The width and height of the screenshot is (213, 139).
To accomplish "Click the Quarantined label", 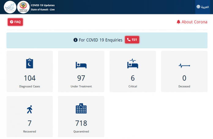I will click(81, 132).
